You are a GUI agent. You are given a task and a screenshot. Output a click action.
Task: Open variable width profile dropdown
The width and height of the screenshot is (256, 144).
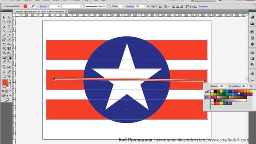[x=82, y=6]
